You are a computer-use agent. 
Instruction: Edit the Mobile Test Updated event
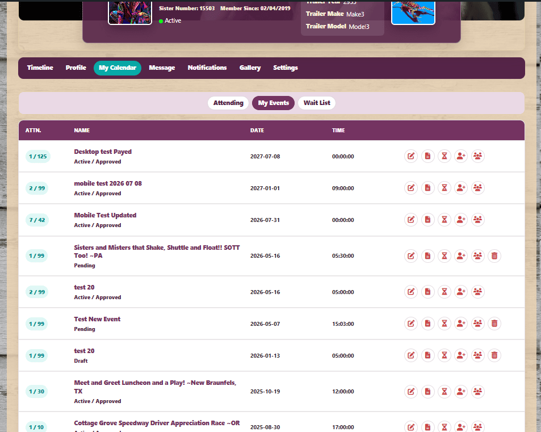(411, 220)
